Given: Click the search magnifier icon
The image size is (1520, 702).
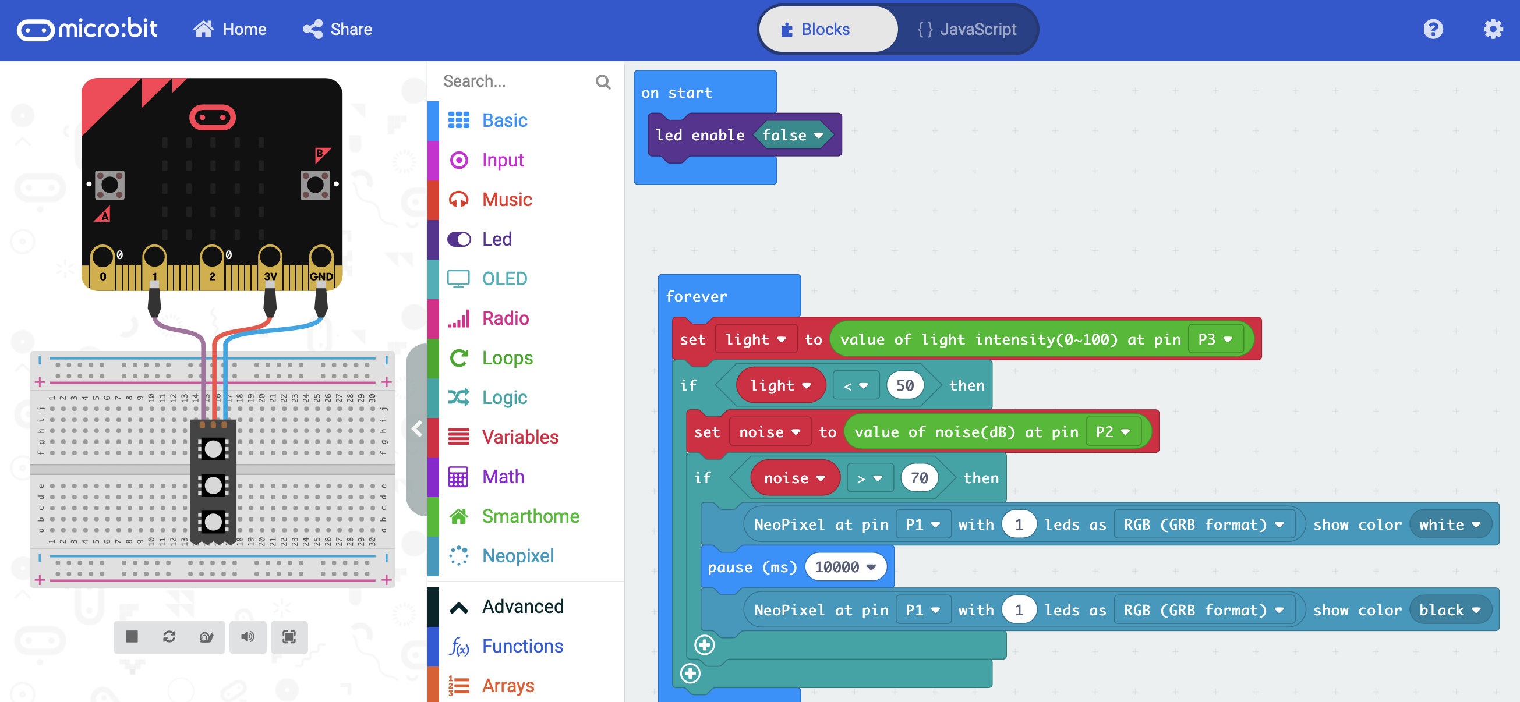Looking at the screenshot, I should tap(602, 81).
